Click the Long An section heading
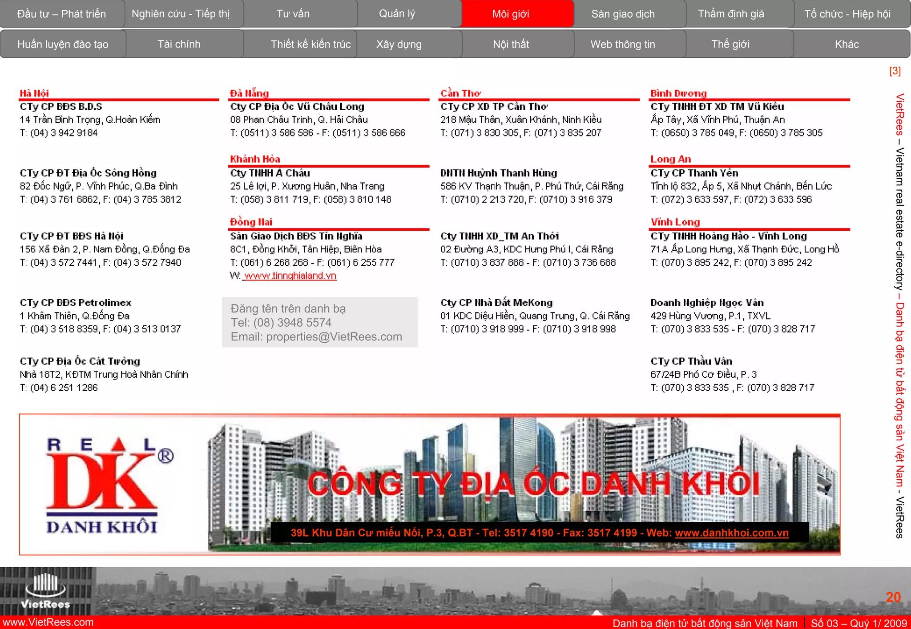 (x=670, y=159)
